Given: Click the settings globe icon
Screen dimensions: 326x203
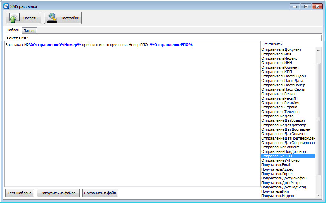Looking at the screenshot, I should tap(52, 18).
